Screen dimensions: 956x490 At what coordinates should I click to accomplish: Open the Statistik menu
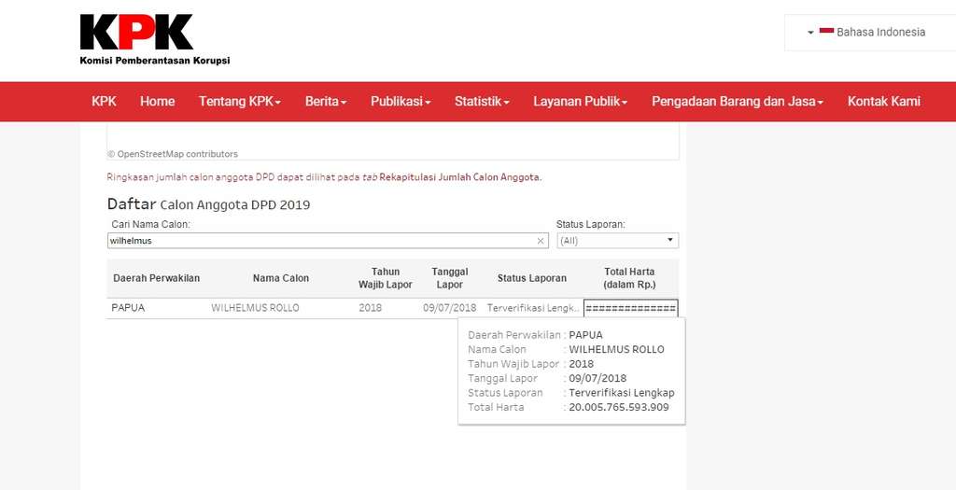(x=482, y=102)
